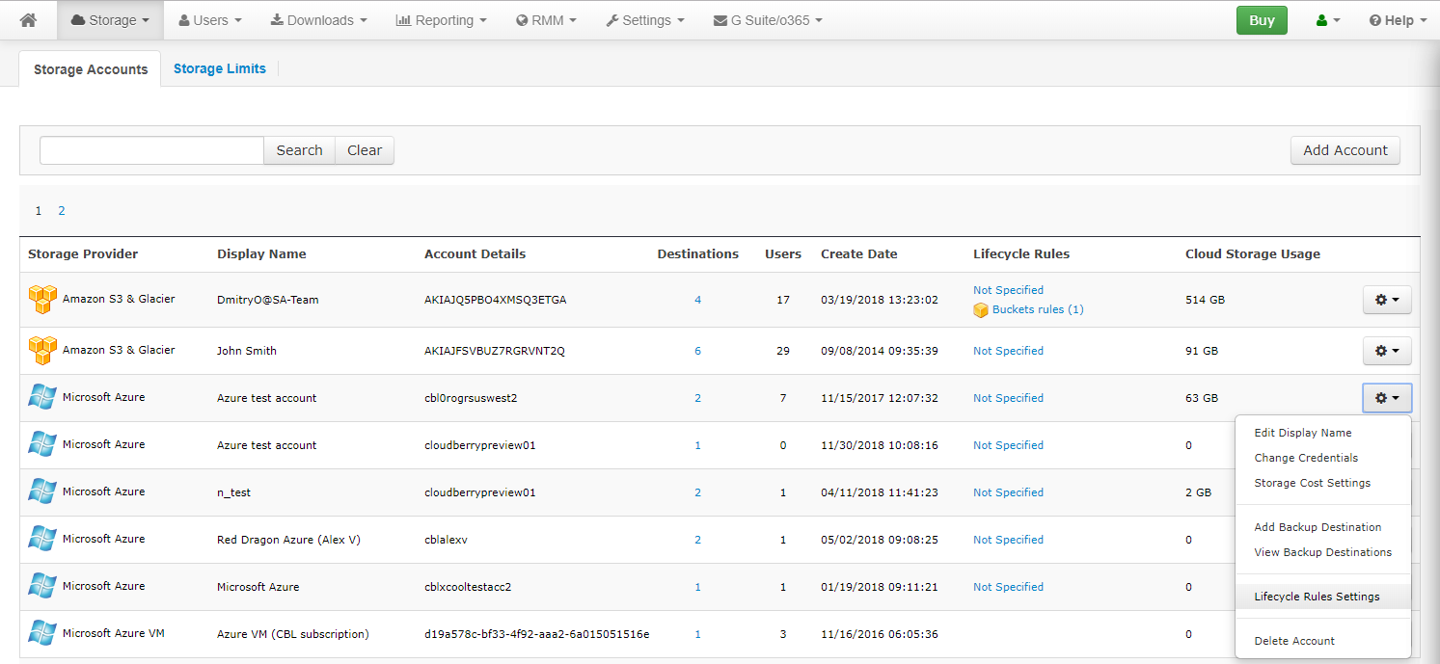Screen dimensions: 1440x664
Task: Click the Azure VM (CBL subscription) name
Action: 293,634
